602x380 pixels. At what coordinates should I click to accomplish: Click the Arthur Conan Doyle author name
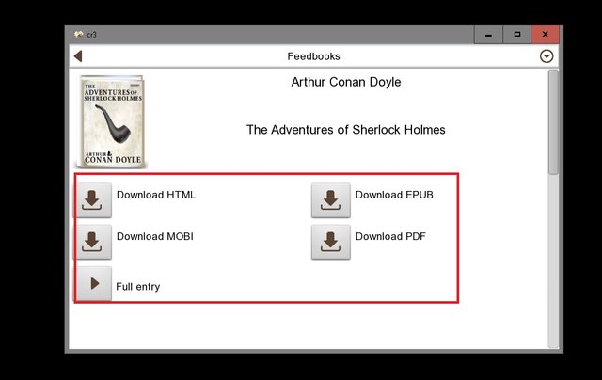pos(346,82)
